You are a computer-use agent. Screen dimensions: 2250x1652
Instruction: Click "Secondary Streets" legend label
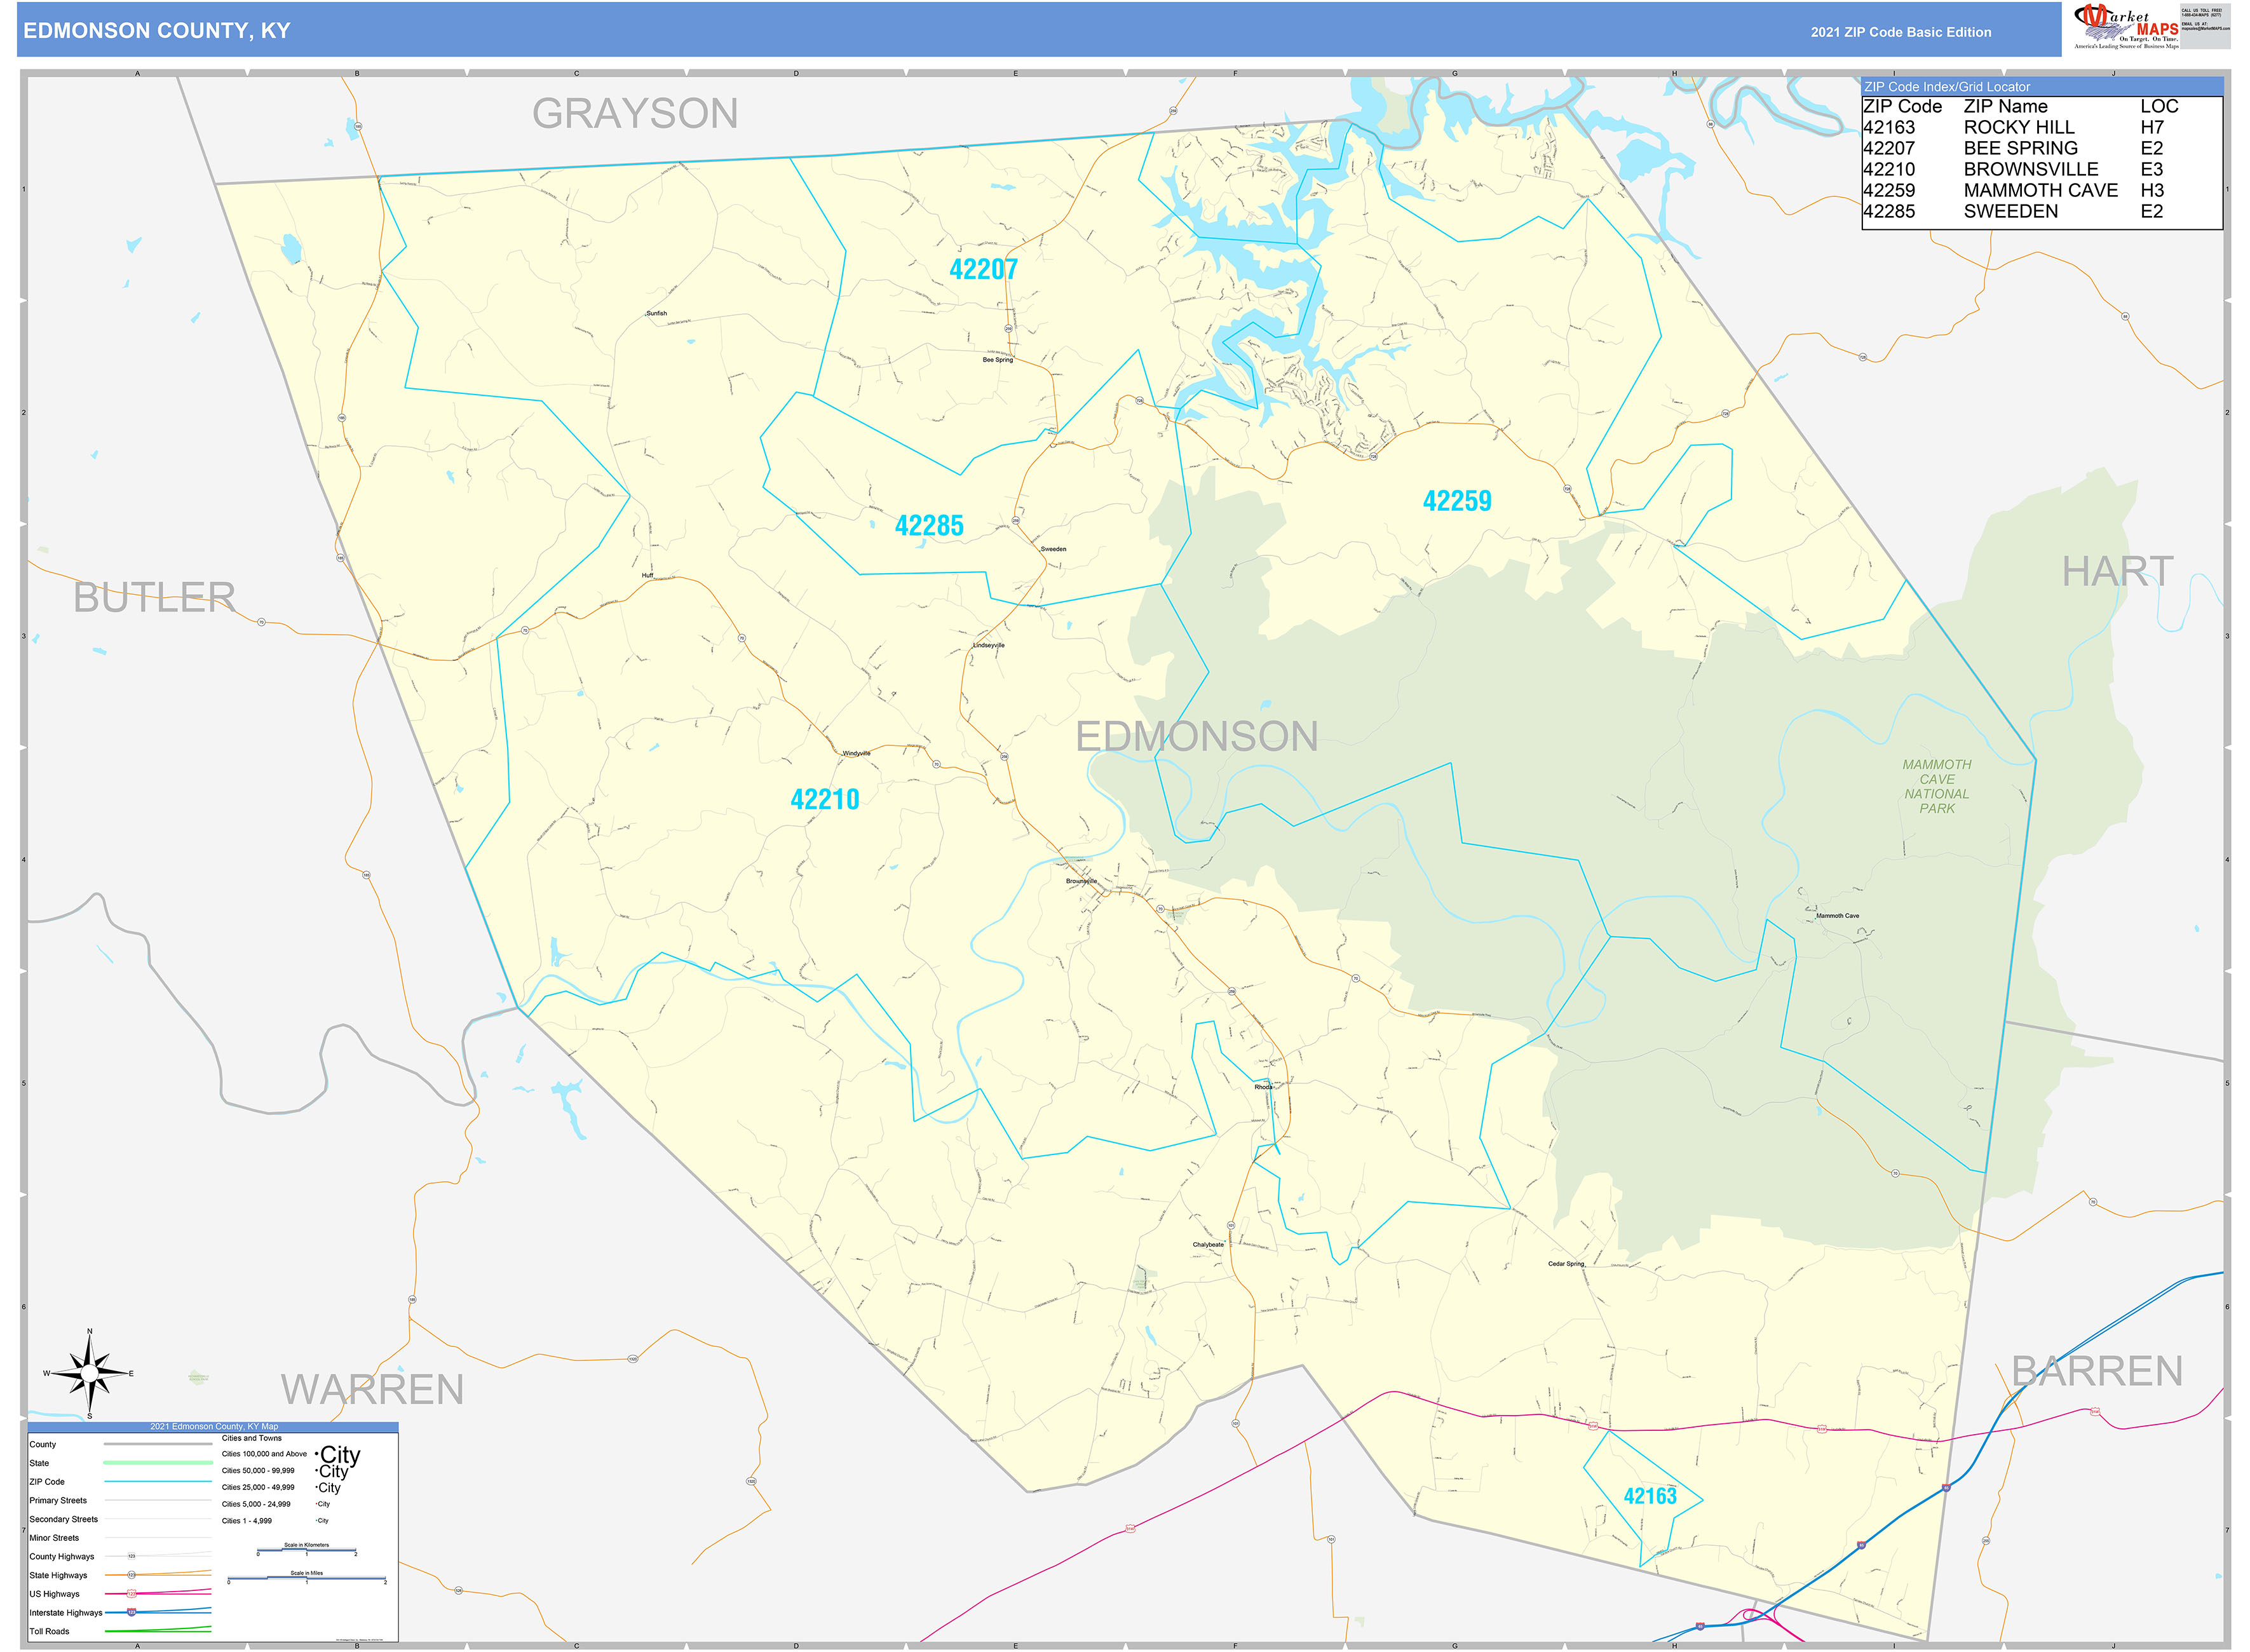[63, 1519]
